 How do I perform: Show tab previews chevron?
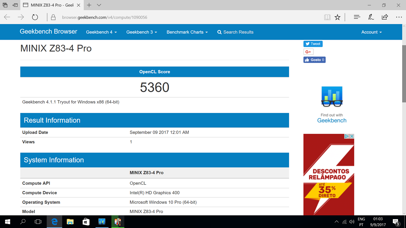99,5
